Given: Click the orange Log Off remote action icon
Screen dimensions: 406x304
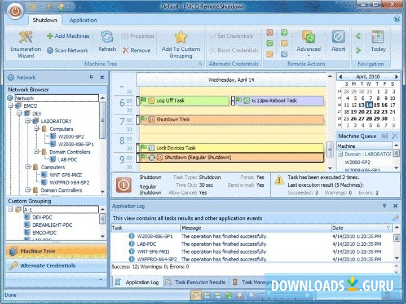Looking at the screenshot, I should click(270, 54).
